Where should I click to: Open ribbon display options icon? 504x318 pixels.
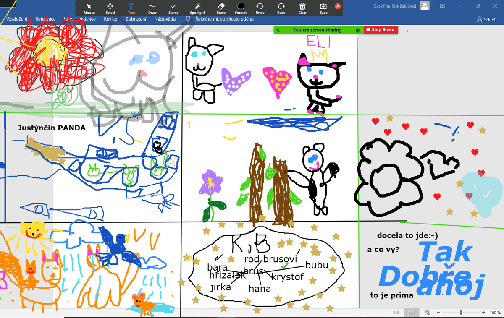443,6
